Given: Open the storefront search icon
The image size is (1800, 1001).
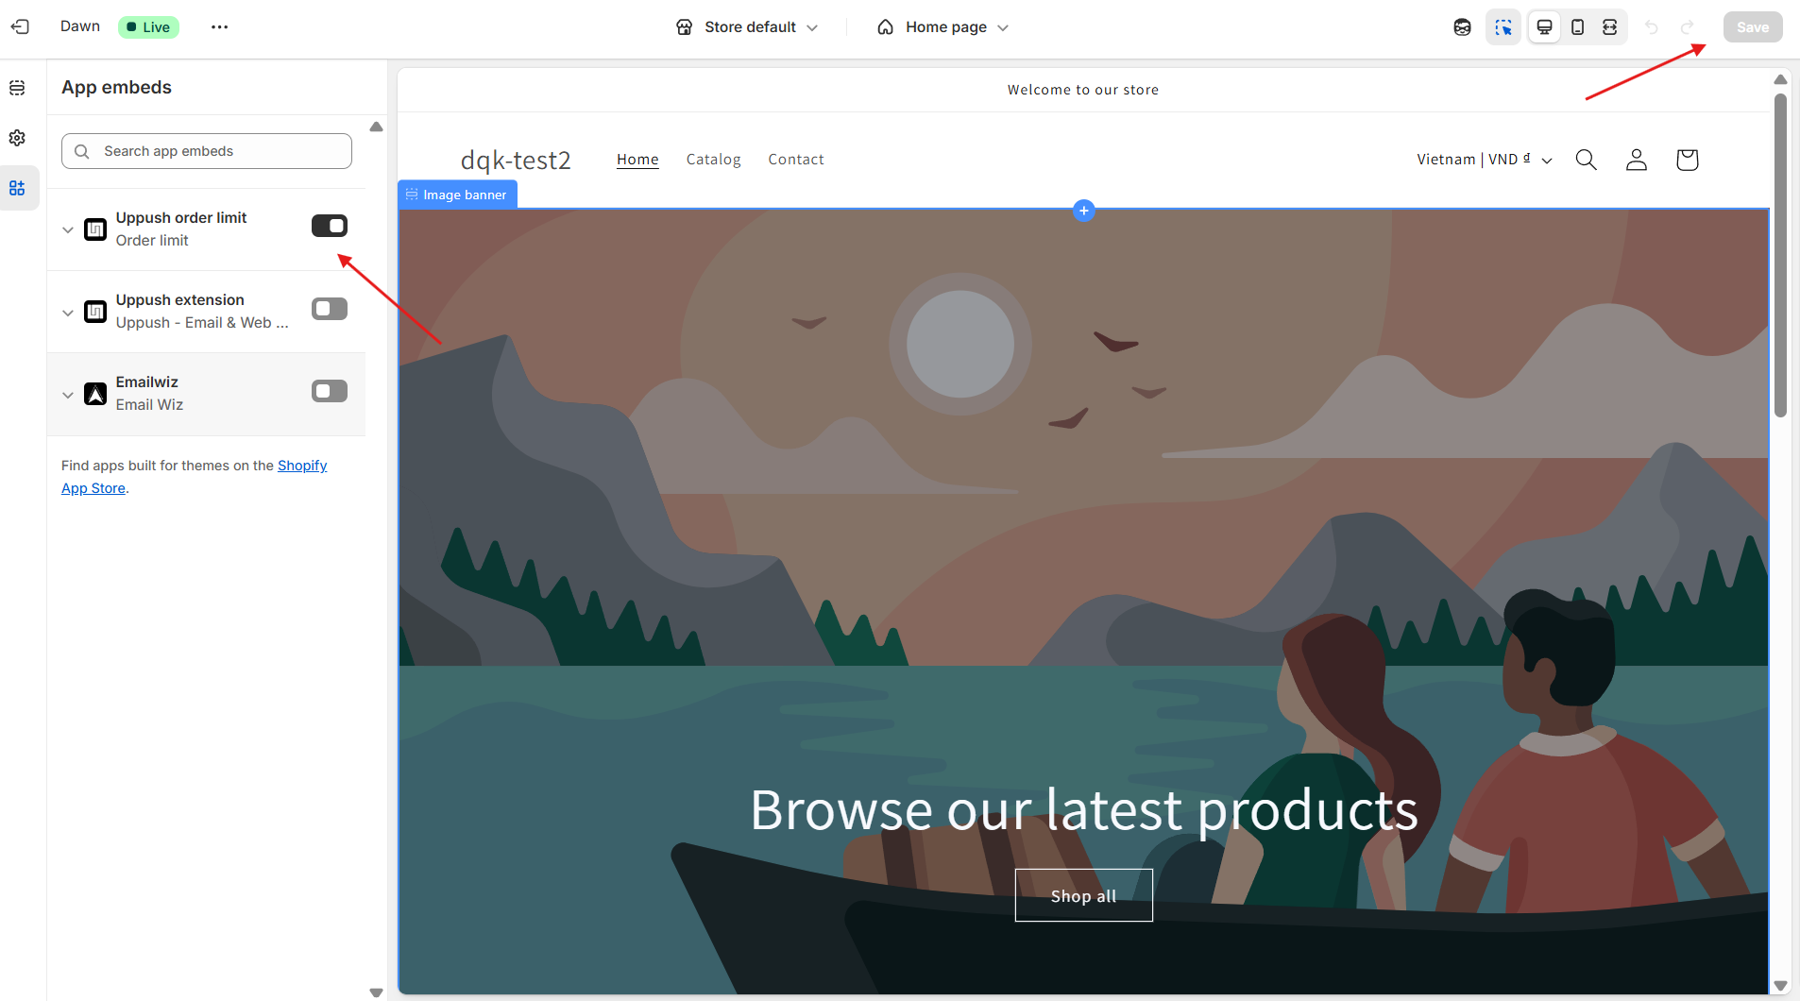Looking at the screenshot, I should click(x=1586, y=160).
